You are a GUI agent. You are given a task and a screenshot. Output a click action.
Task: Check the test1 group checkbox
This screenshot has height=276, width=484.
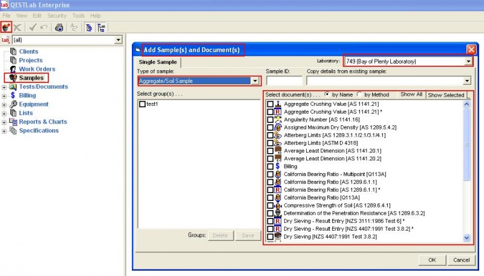[x=142, y=104]
